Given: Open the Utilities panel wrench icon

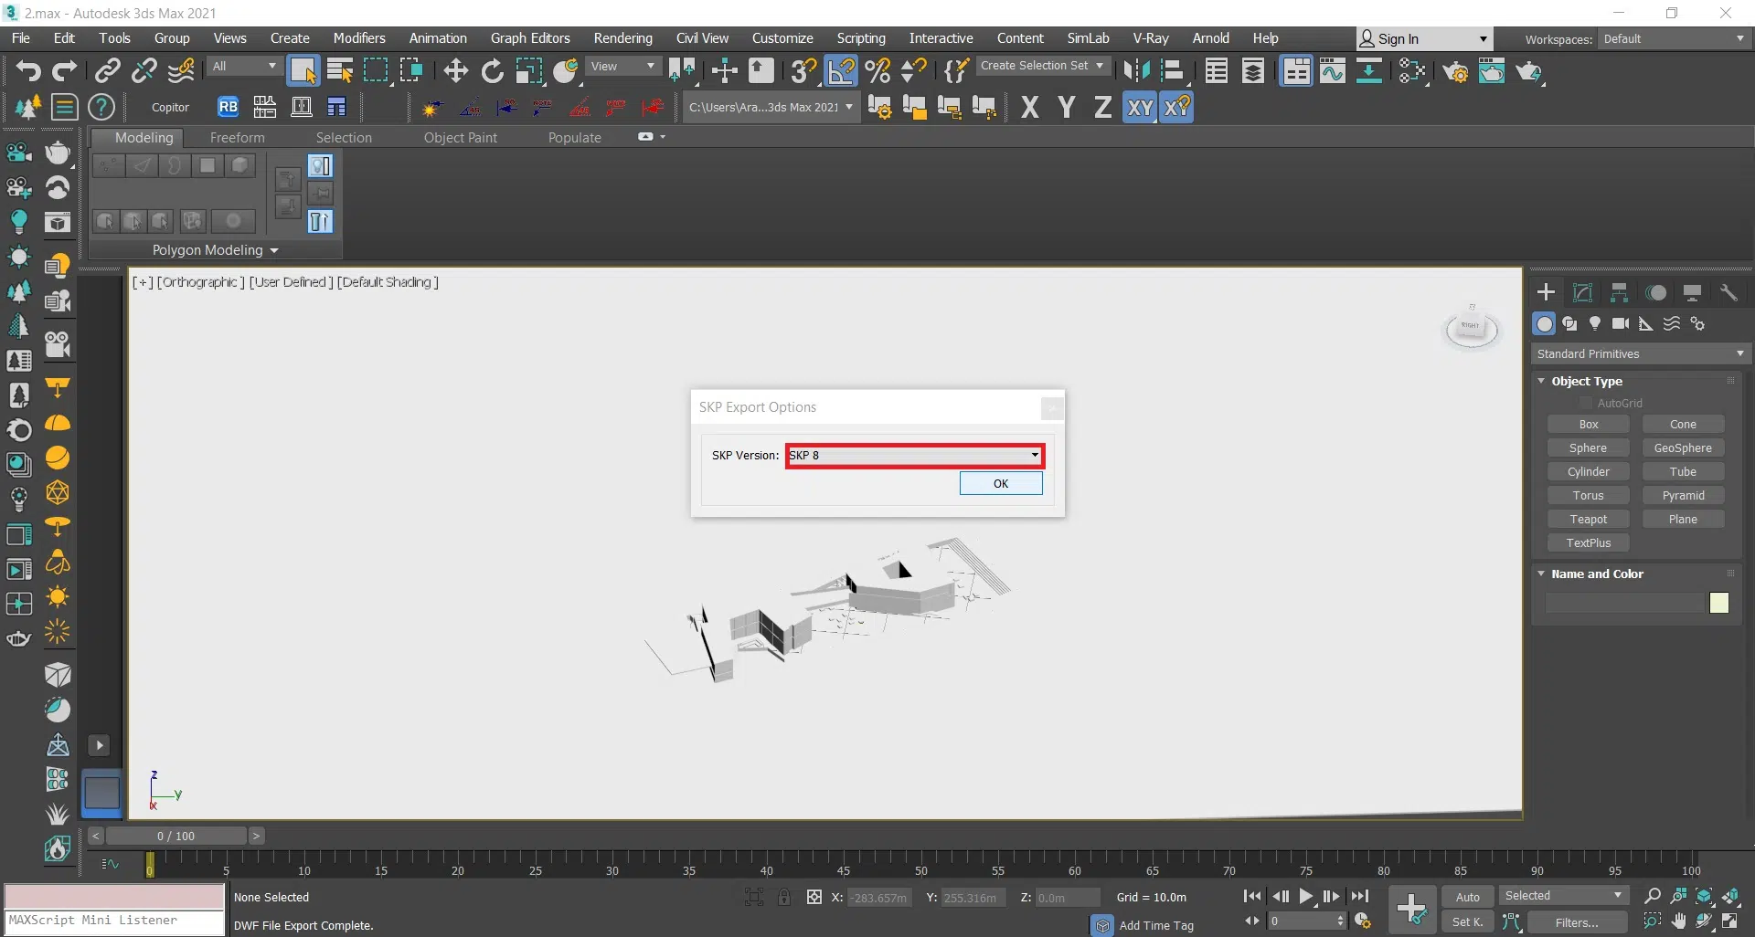Looking at the screenshot, I should 1728,292.
